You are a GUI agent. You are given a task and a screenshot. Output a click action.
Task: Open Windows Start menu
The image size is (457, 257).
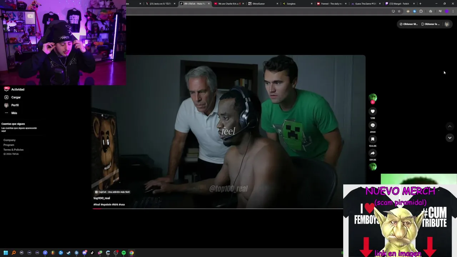[x=6, y=253]
